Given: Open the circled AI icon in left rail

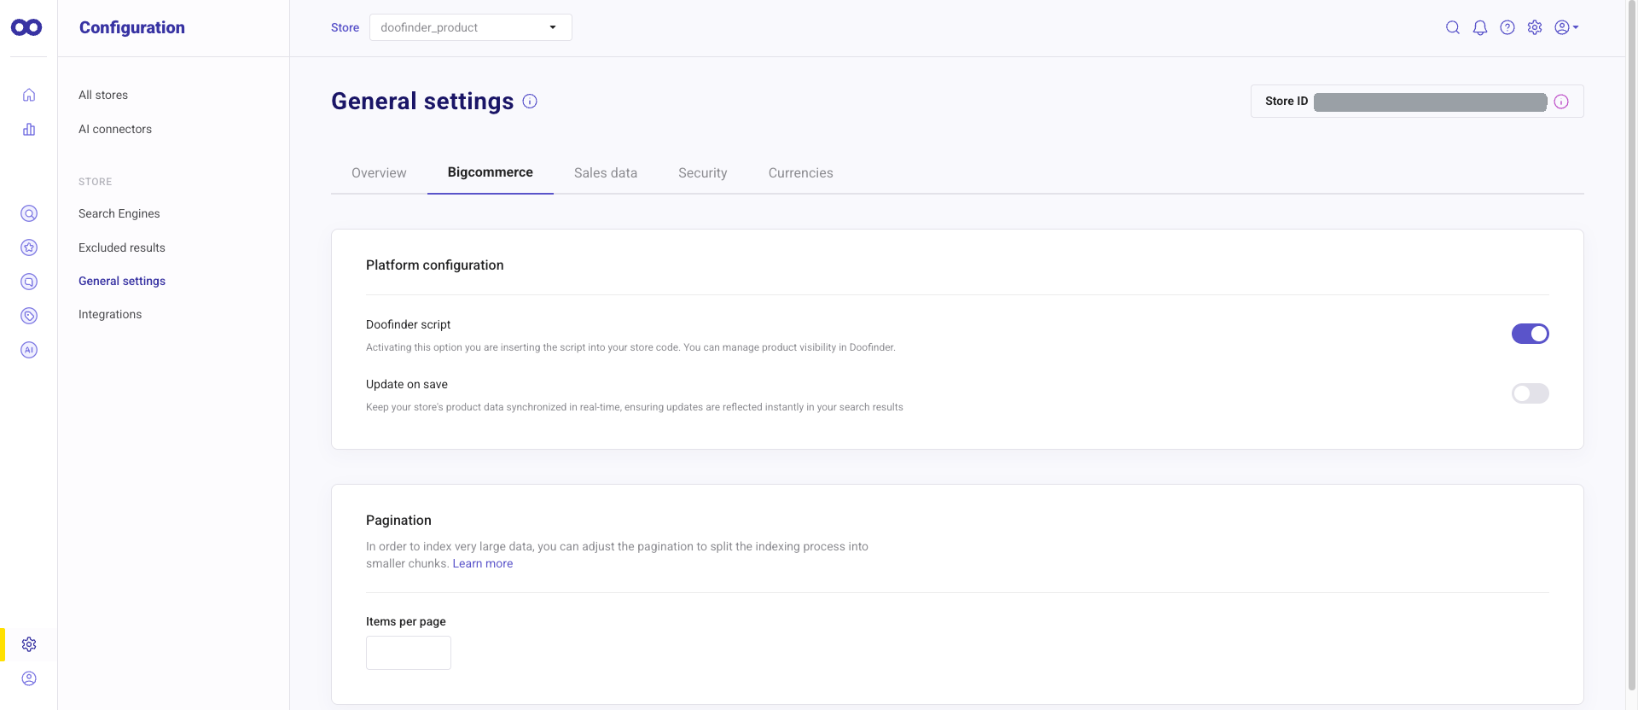Looking at the screenshot, I should click(29, 350).
